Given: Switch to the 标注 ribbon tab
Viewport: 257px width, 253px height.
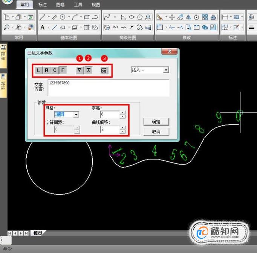Looking at the screenshot, I should click(43, 5).
